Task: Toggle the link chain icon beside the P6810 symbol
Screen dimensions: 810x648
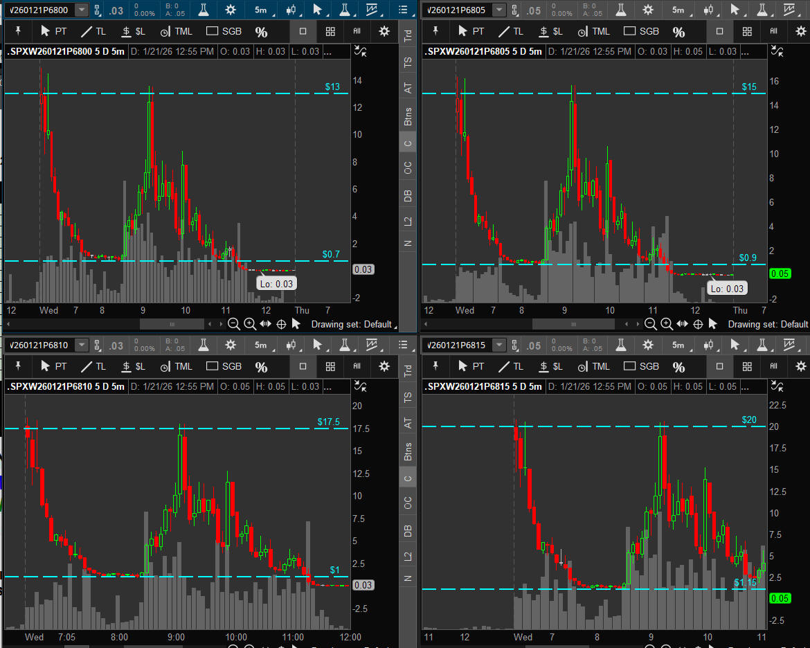Action: click(97, 345)
